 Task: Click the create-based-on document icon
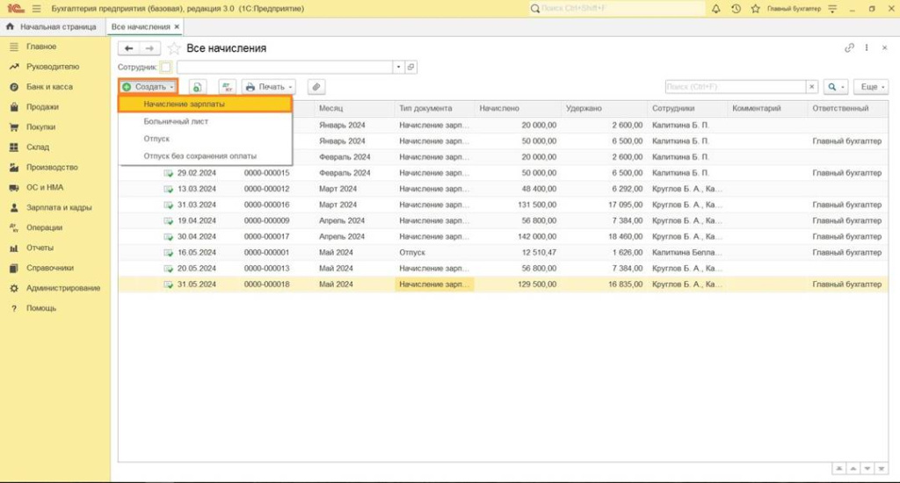click(x=197, y=87)
